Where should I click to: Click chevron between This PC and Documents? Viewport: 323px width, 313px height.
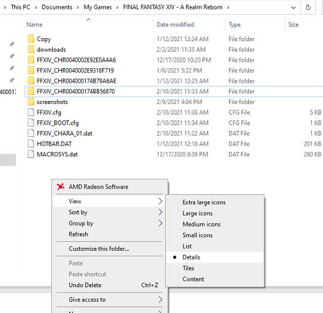coord(36,8)
